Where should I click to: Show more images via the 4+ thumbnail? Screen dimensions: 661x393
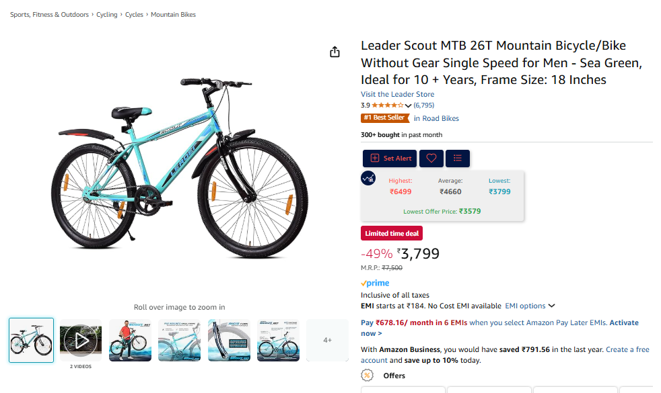327,341
